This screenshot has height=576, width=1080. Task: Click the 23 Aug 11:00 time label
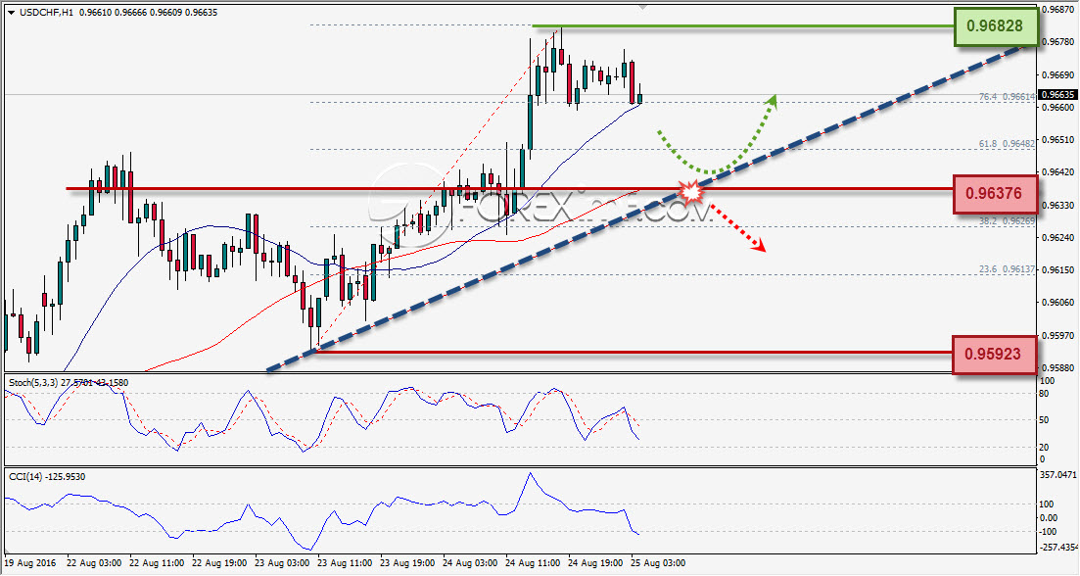[x=345, y=563]
